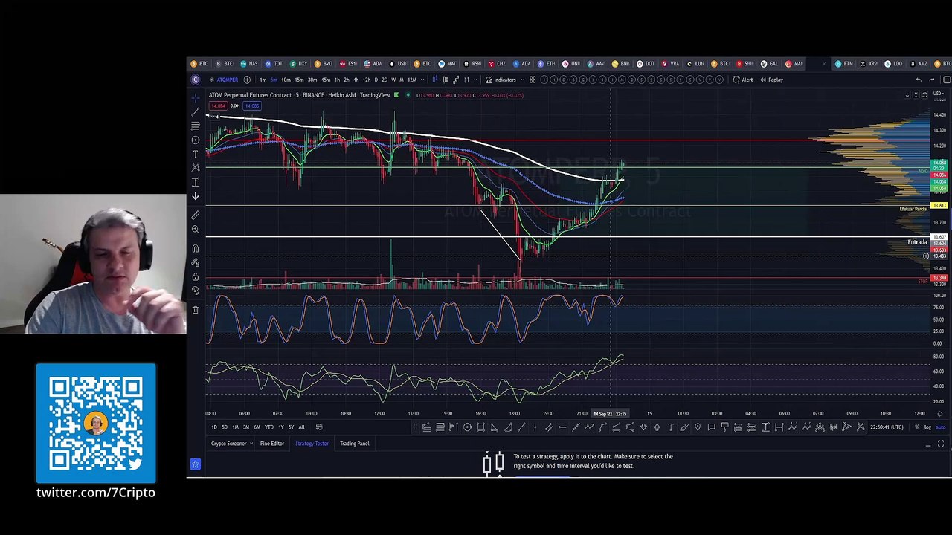Screen dimensions: 952x535
Task: Click the Entrada price line label
Action: 917,242
